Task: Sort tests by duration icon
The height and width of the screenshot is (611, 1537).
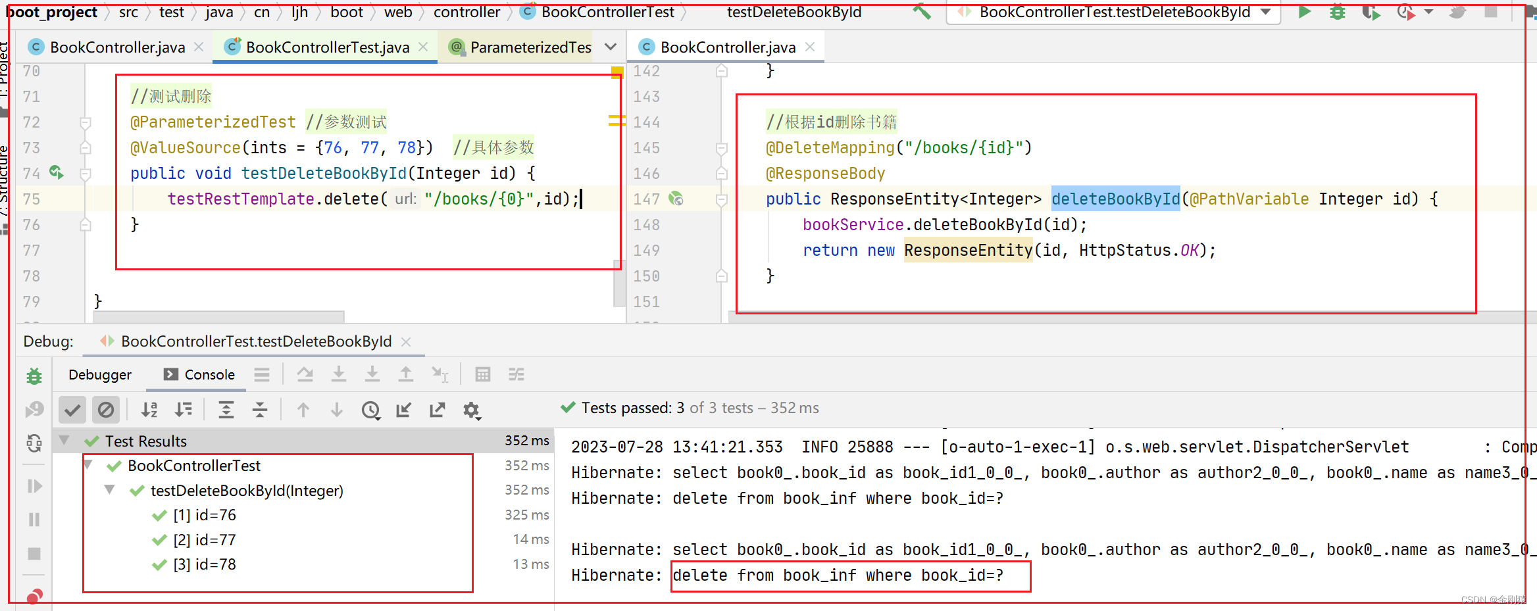Action: (184, 410)
